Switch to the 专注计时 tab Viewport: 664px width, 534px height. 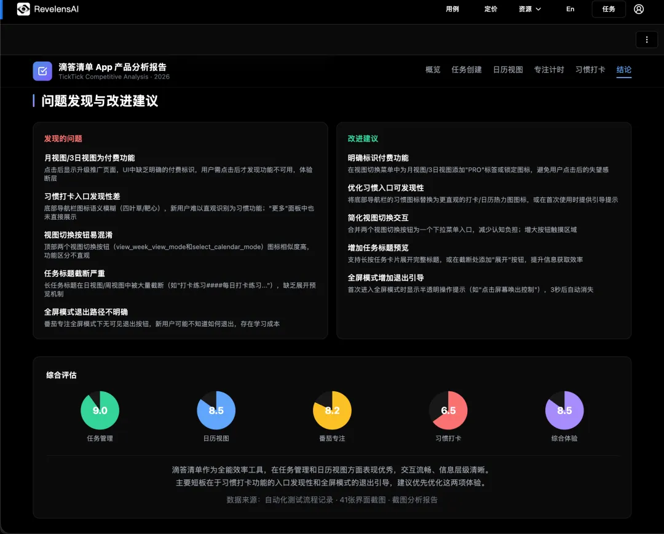(x=549, y=70)
